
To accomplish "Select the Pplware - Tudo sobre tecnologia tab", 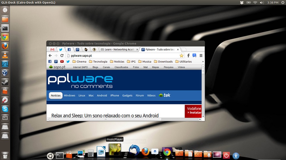I will (x=160, y=50).
